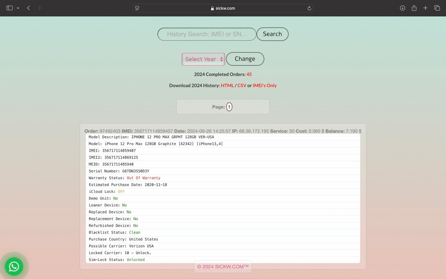The image size is (446, 279).
Task: Download 2024 history as CSV
Action: click(242, 85)
